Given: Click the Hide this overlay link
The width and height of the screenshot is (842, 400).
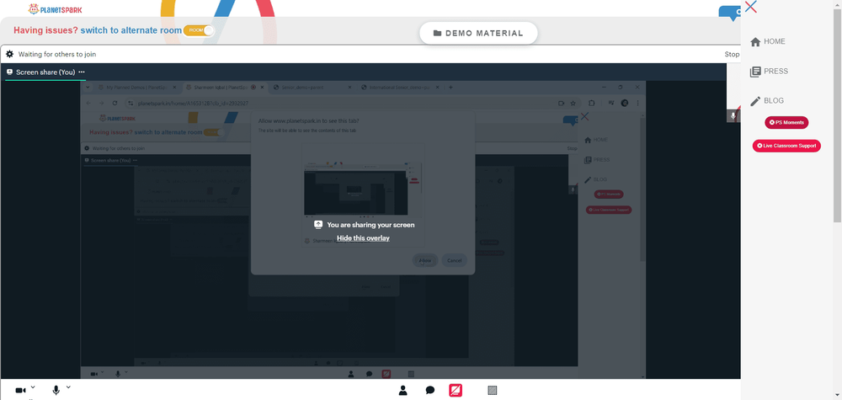Looking at the screenshot, I should pyautogui.click(x=363, y=237).
